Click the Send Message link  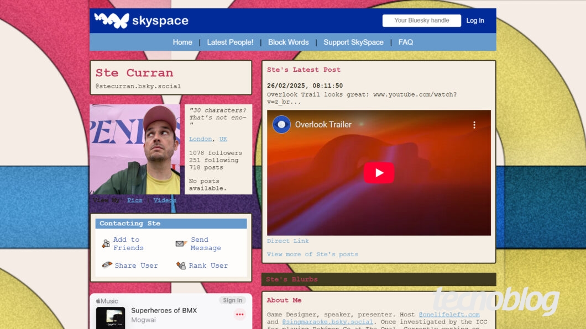tap(206, 243)
